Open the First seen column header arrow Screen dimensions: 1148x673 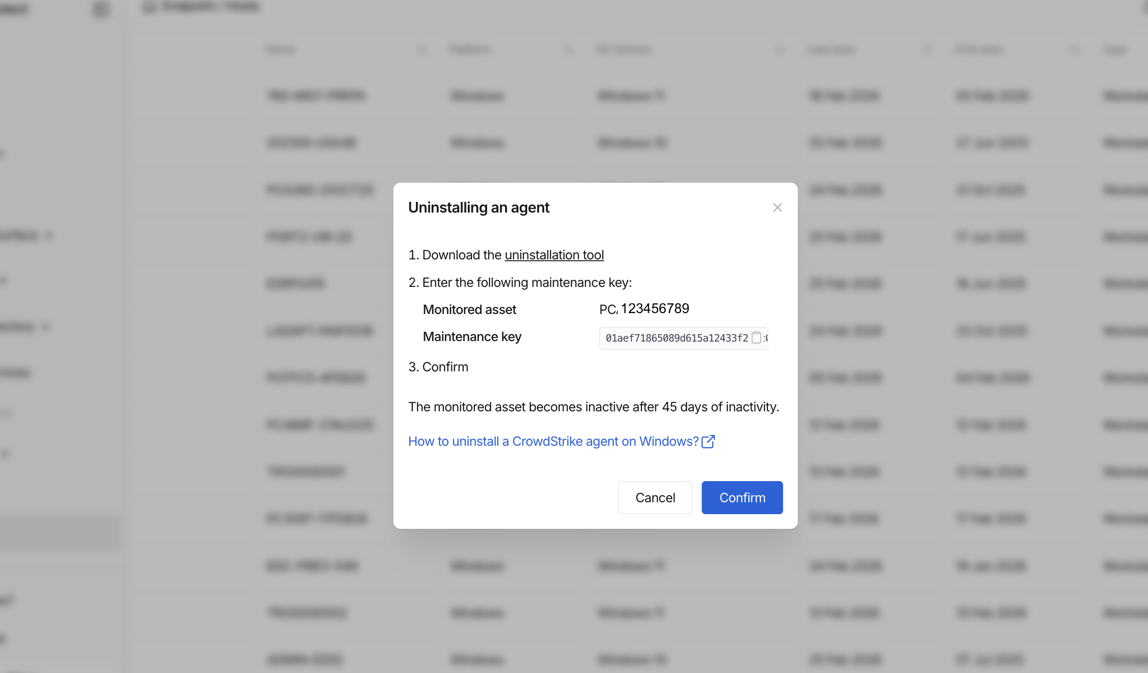[x=1074, y=50]
